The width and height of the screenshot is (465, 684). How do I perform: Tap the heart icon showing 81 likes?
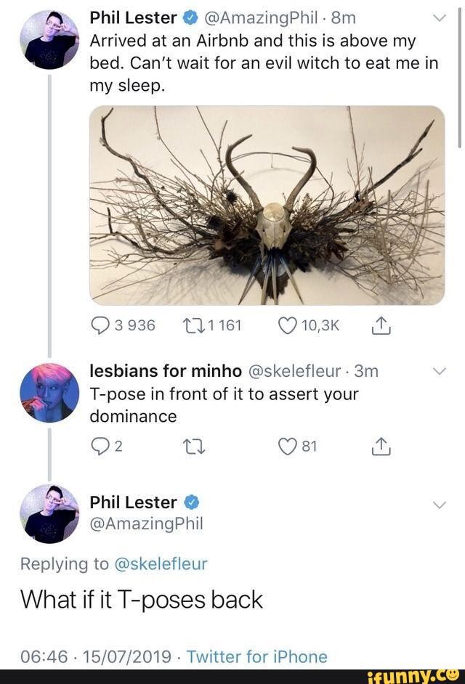(x=286, y=446)
